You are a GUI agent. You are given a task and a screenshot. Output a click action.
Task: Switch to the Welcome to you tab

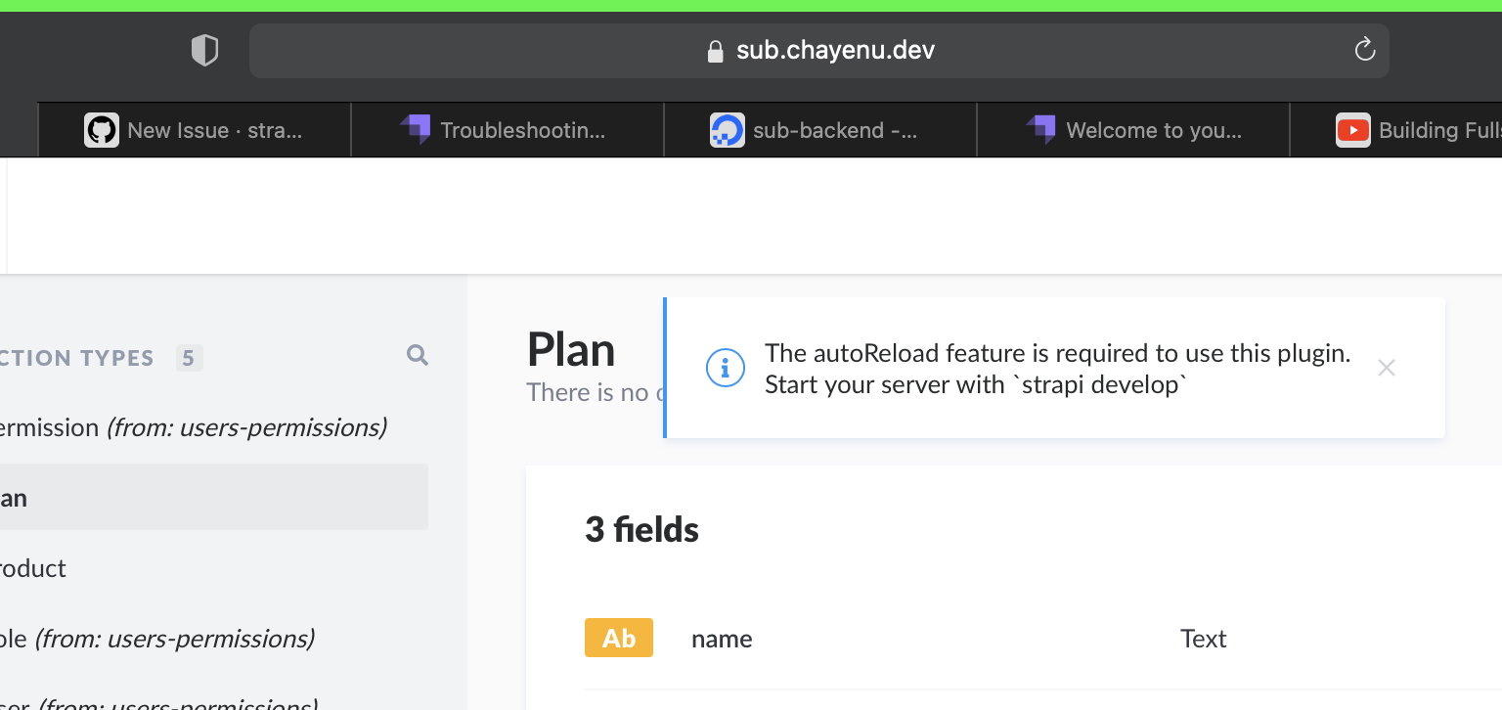(x=1132, y=129)
